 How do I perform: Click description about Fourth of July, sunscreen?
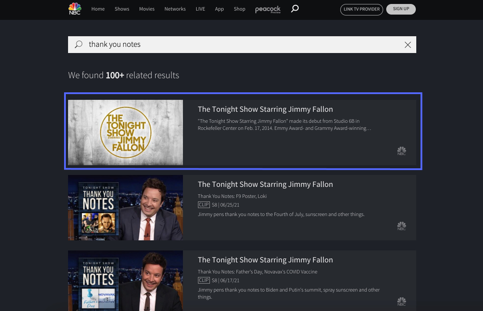[x=281, y=214]
